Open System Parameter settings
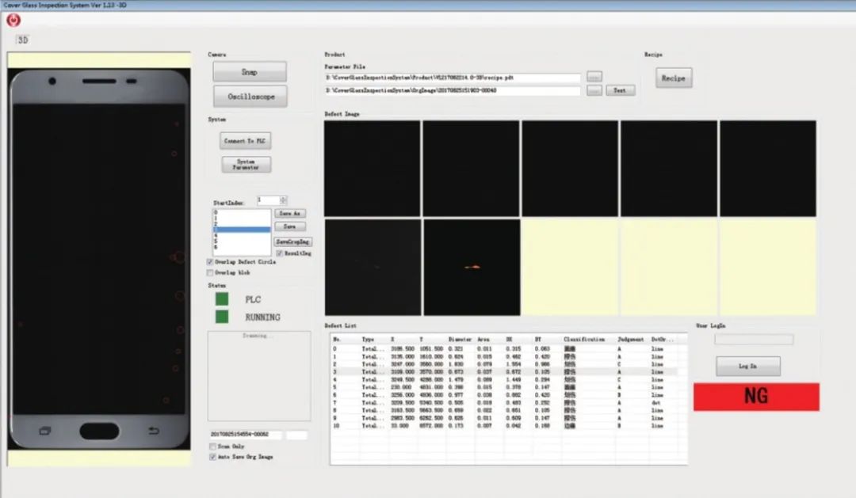This screenshot has height=498, width=856. tap(246, 164)
